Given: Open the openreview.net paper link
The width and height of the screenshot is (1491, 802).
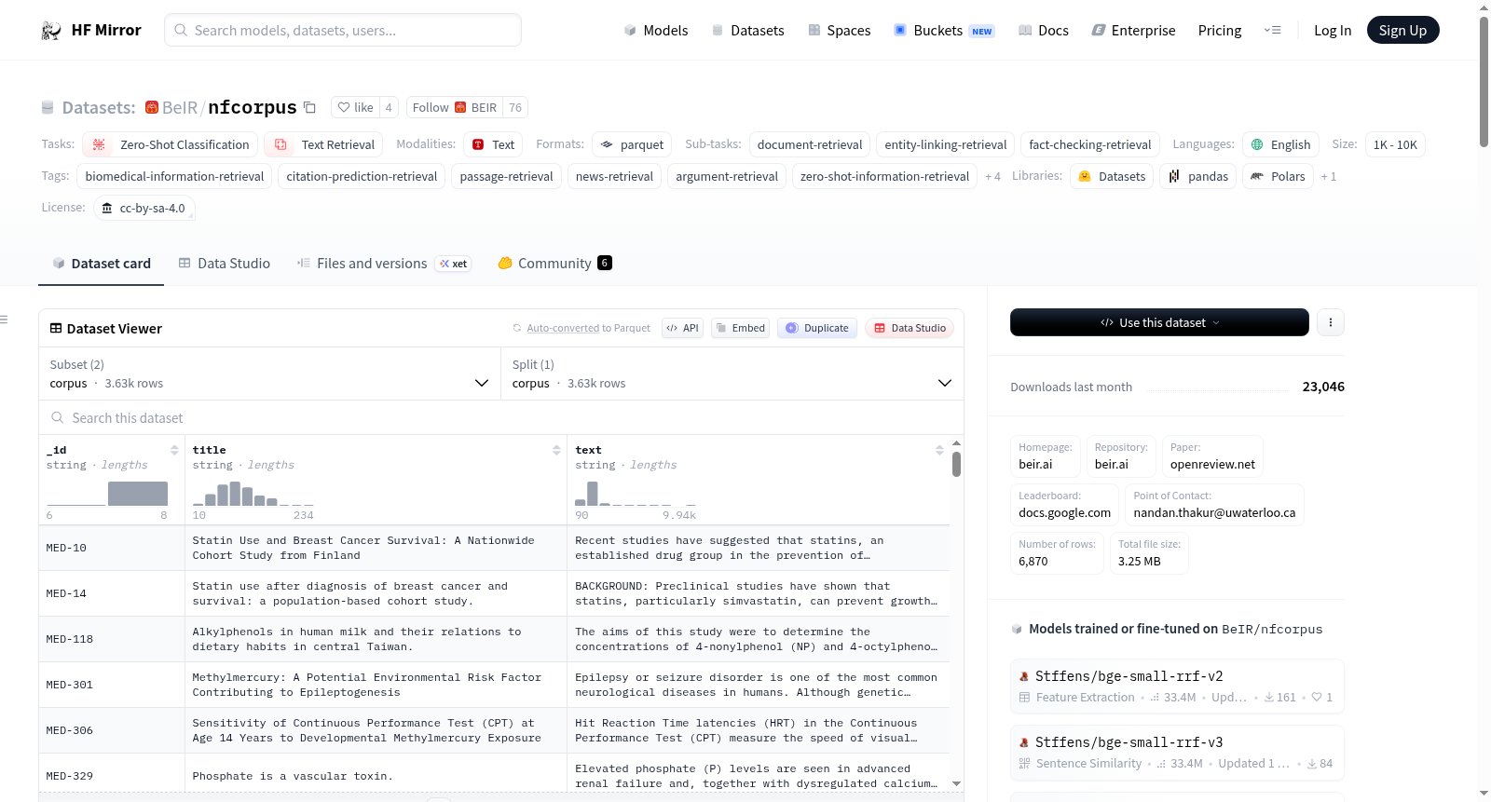Looking at the screenshot, I should 1212,456.
